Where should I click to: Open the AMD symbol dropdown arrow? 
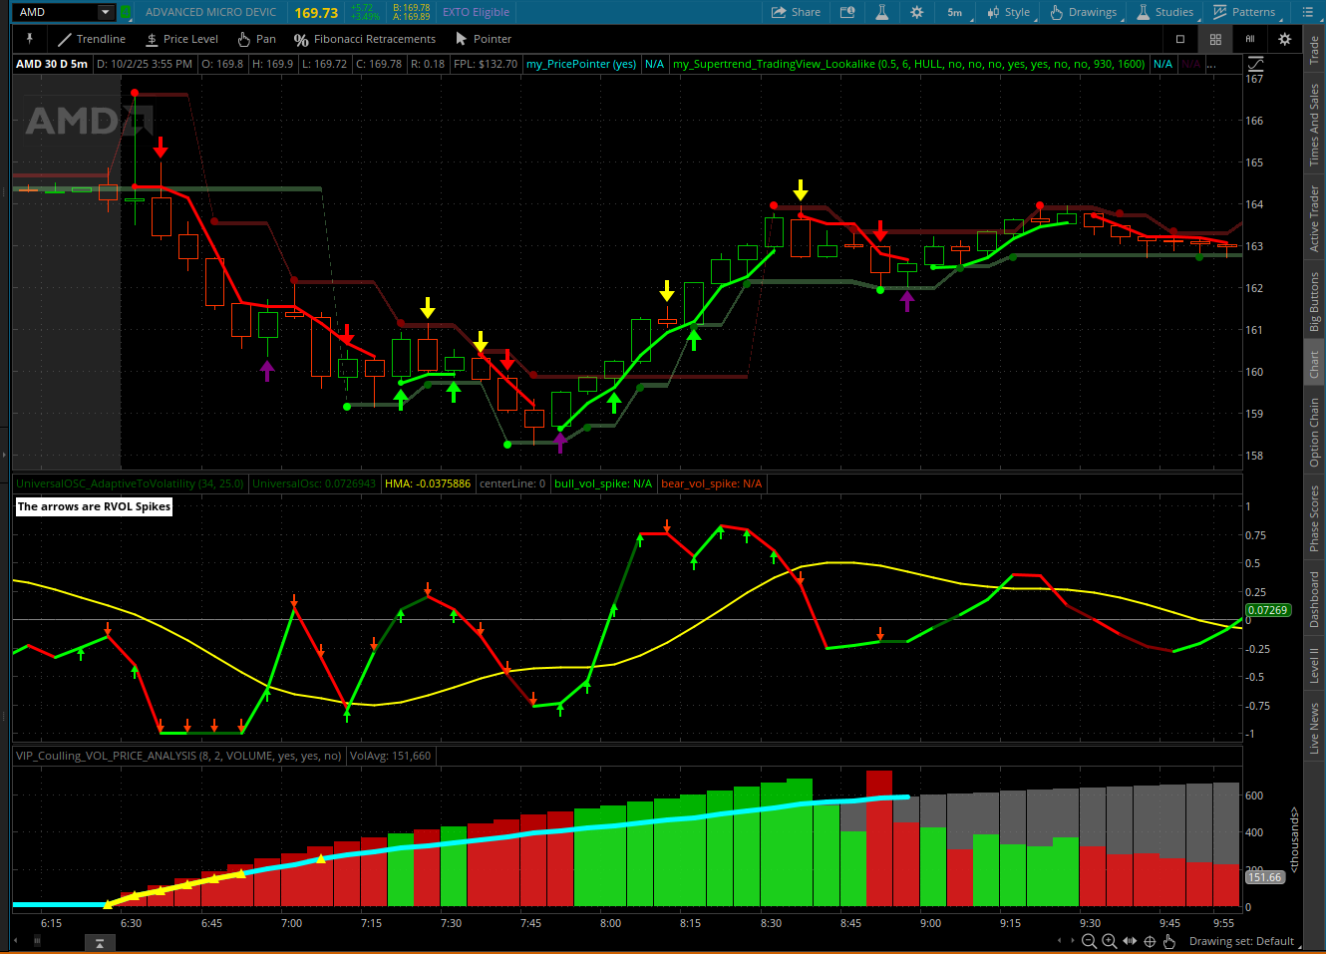[106, 12]
